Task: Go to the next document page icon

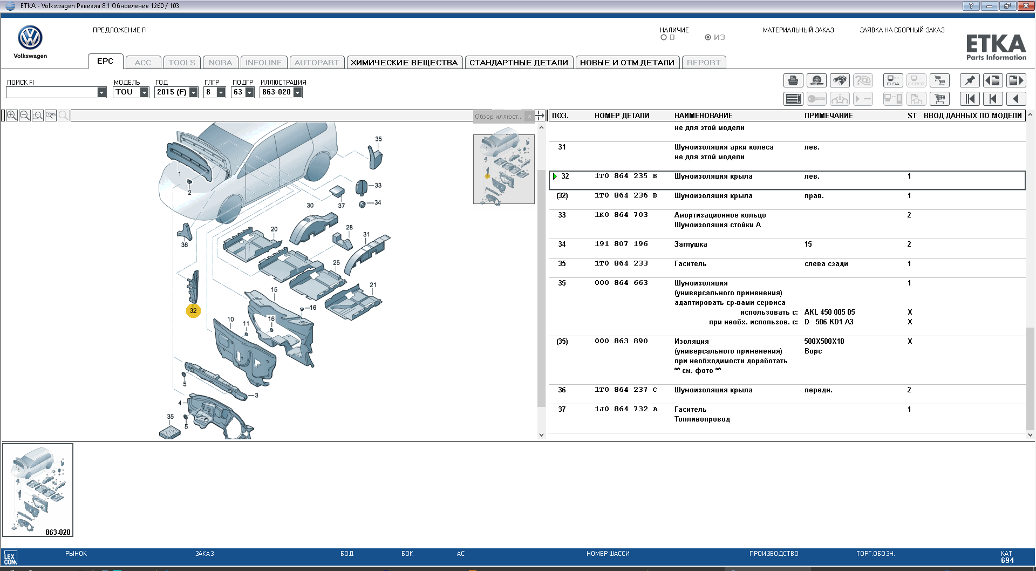Action: 1016,81
